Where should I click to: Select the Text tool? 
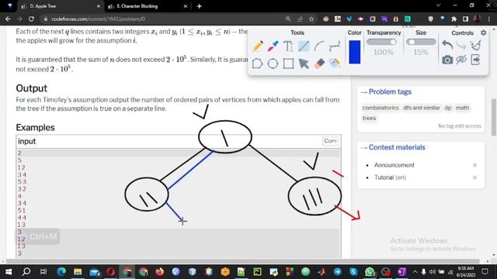coord(288,46)
